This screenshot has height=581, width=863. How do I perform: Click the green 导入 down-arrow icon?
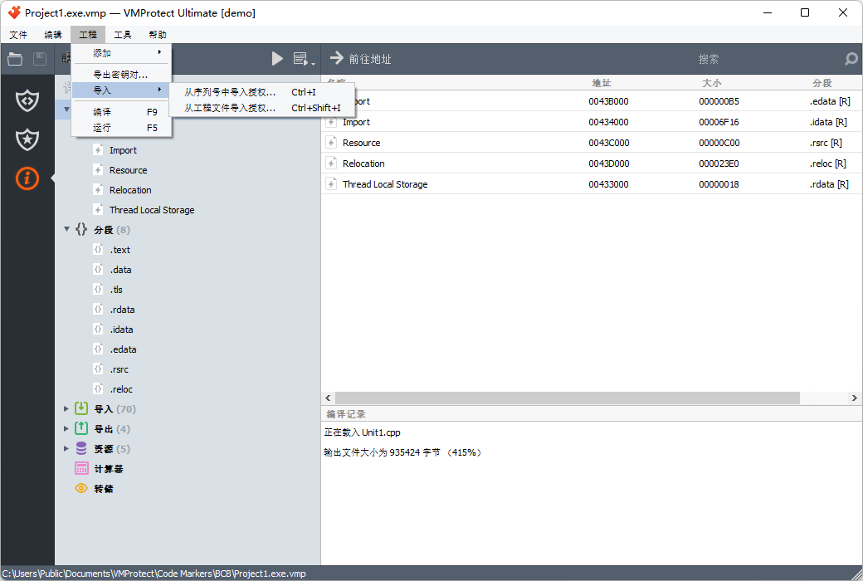click(81, 408)
